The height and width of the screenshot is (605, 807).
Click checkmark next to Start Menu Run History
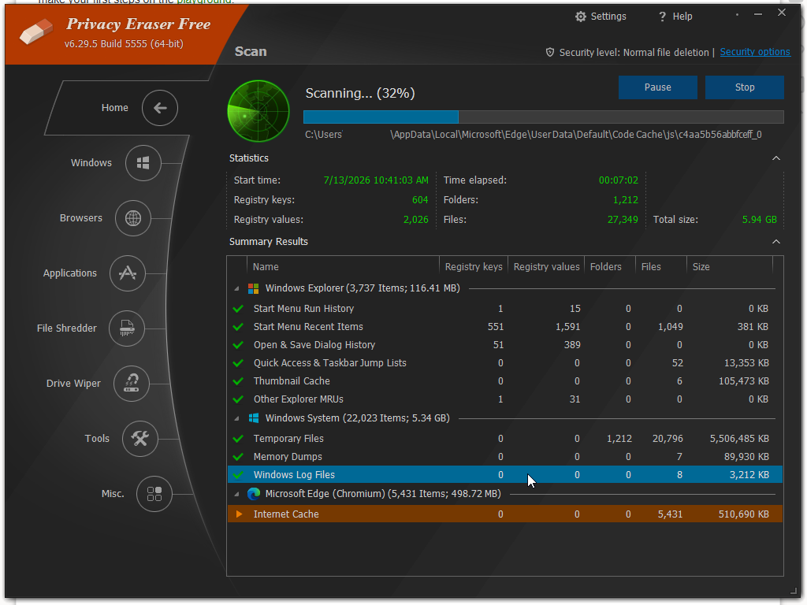(238, 309)
